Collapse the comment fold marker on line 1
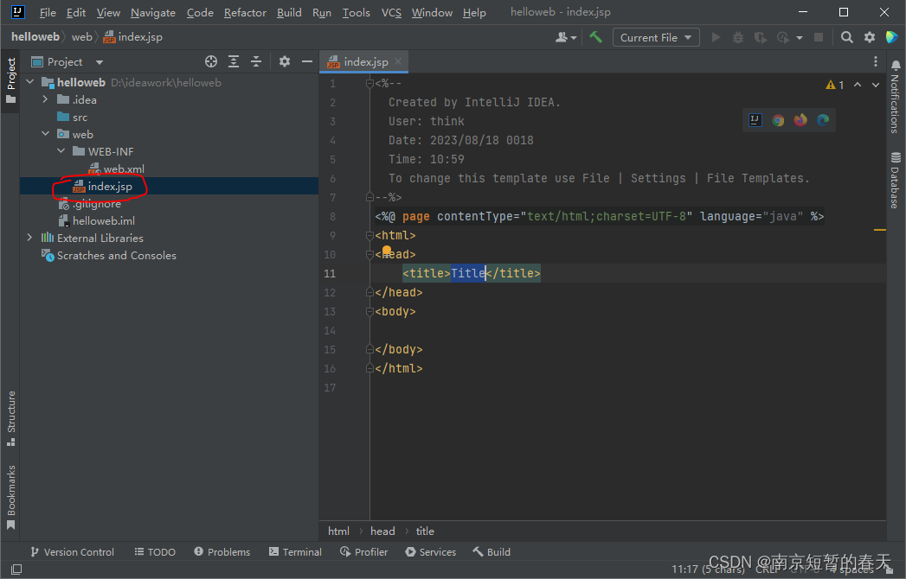The image size is (906, 579). point(369,84)
